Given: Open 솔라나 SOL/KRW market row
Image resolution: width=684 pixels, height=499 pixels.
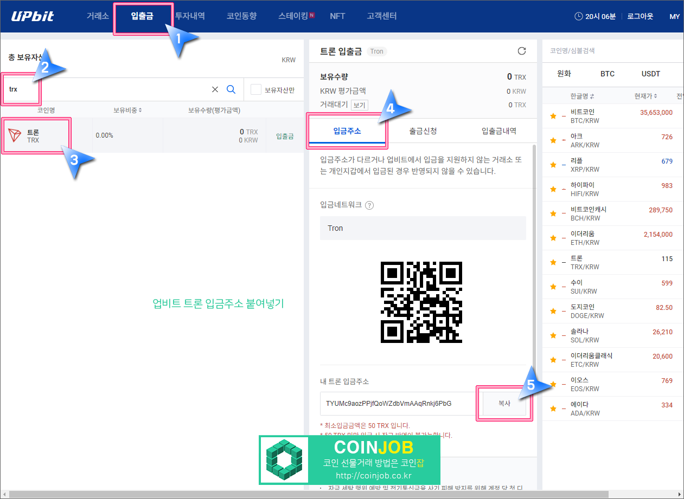Looking at the screenshot, I should coord(613,335).
